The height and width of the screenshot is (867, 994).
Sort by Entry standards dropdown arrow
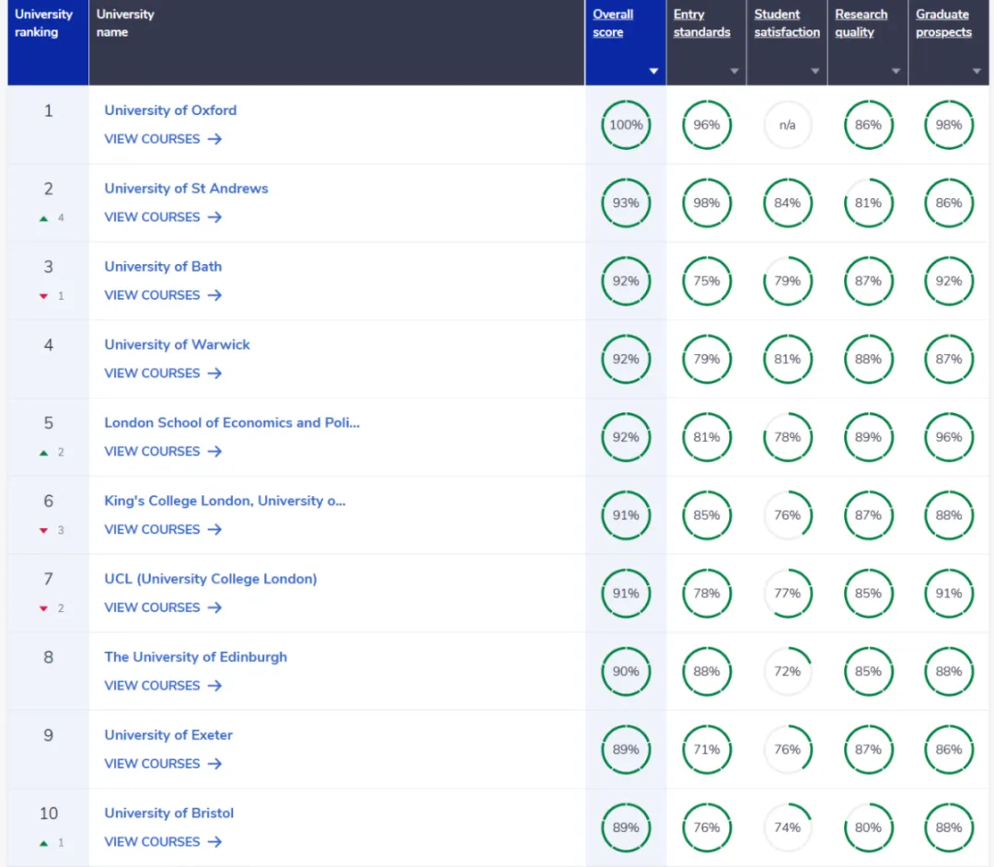tap(734, 71)
